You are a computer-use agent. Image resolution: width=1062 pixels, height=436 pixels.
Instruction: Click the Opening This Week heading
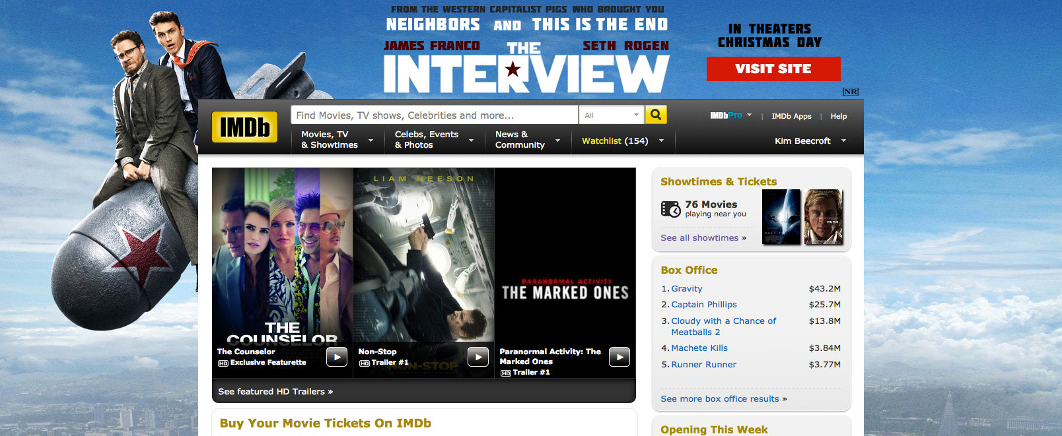[714, 429]
